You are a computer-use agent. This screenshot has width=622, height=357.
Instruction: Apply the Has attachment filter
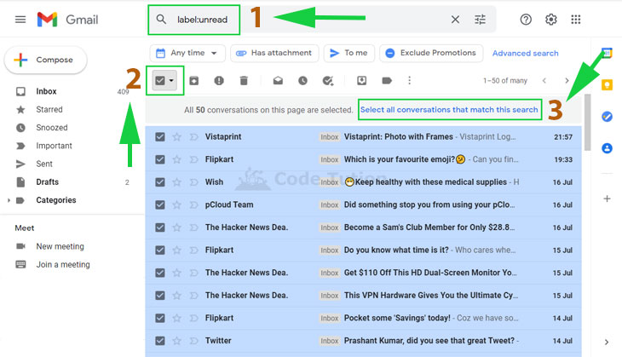pyautogui.click(x=274, y=53)
